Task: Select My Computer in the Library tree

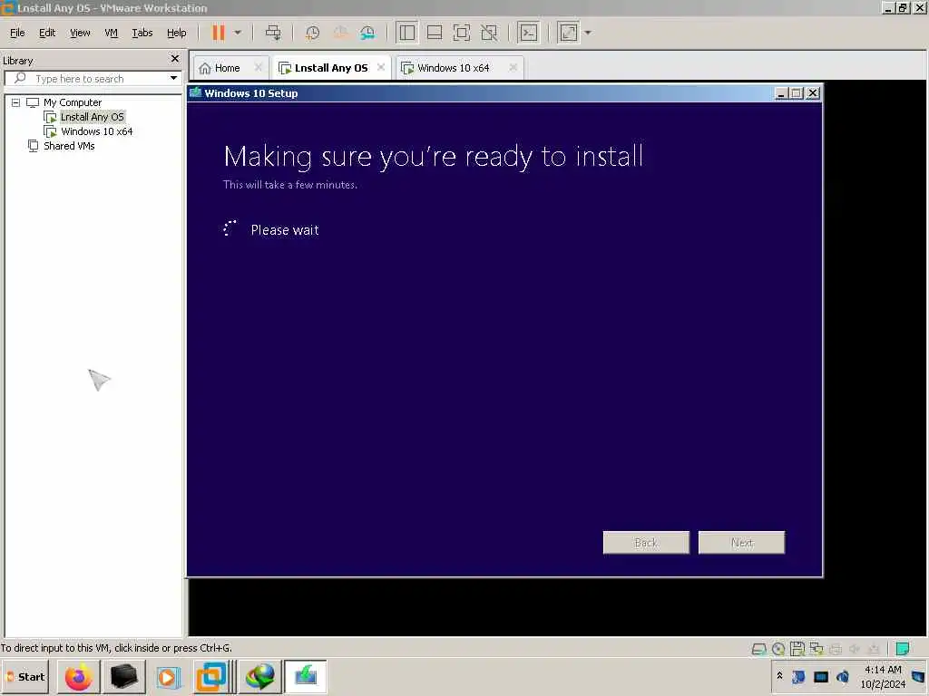Action: coord(73,102)
